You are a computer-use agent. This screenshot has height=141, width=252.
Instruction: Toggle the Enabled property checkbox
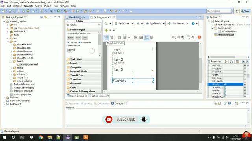[x=225, y=90]
